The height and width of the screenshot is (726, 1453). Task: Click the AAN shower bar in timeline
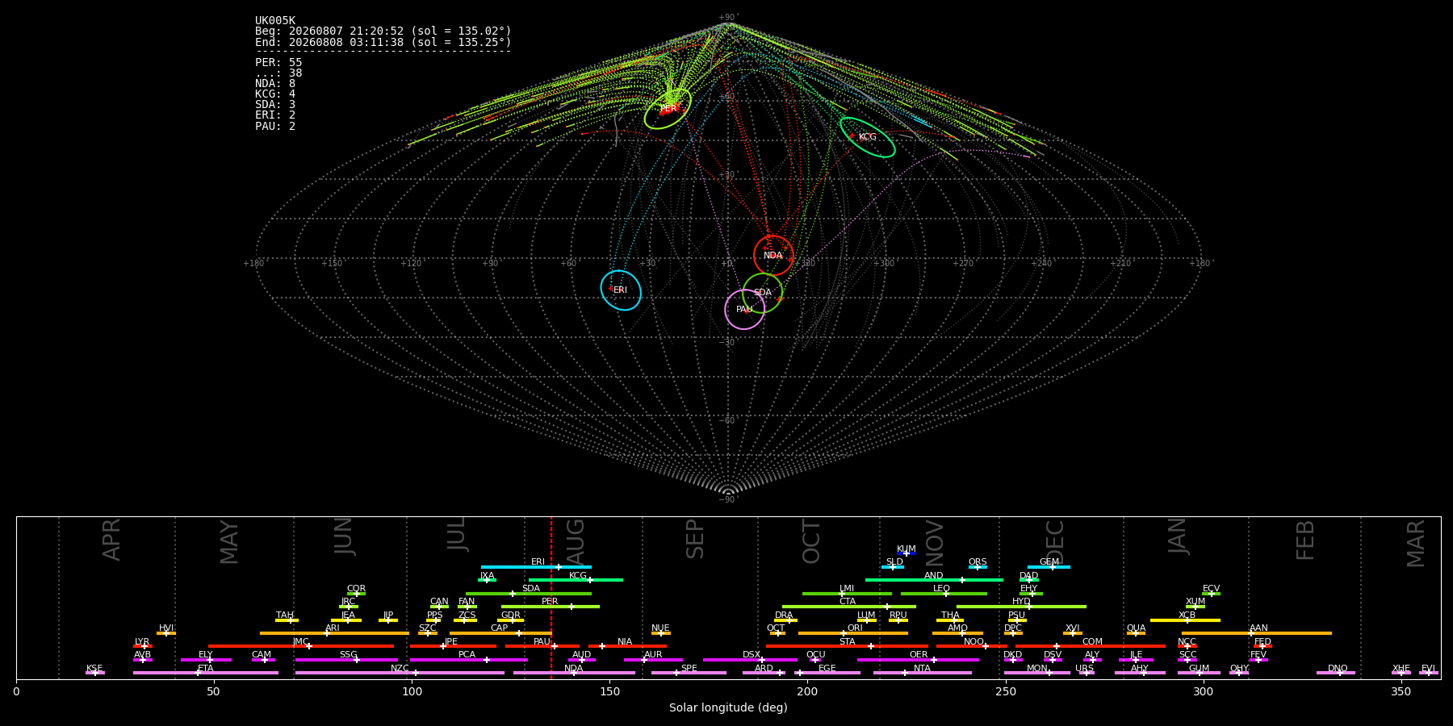1257,633
